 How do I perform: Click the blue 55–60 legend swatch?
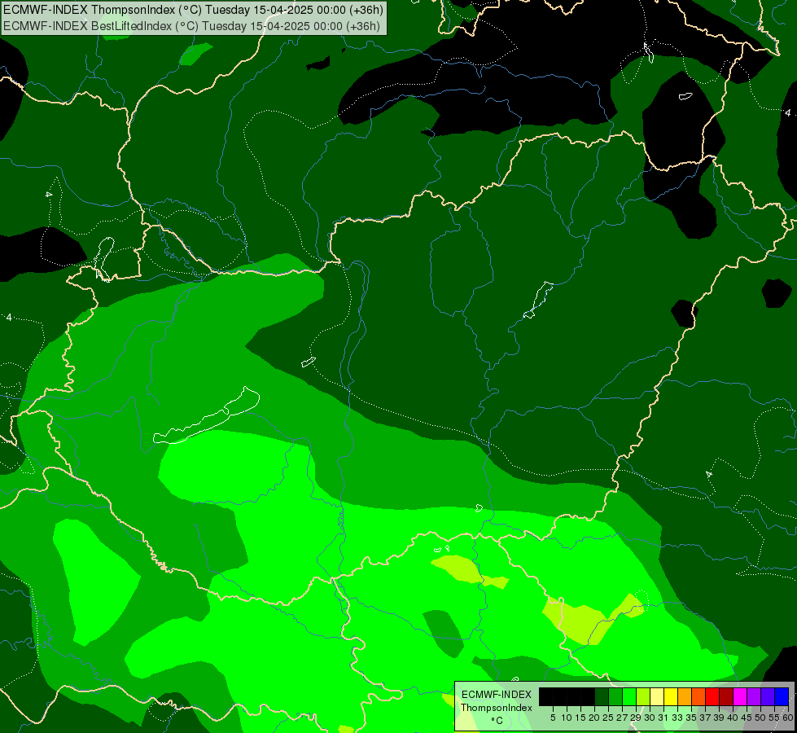(x=782, y=696)
